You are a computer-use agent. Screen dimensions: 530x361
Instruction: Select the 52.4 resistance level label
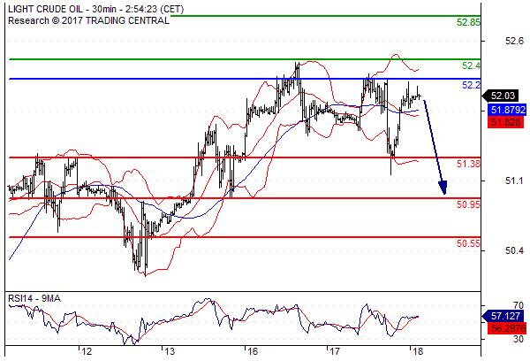(x=471, y=65)
